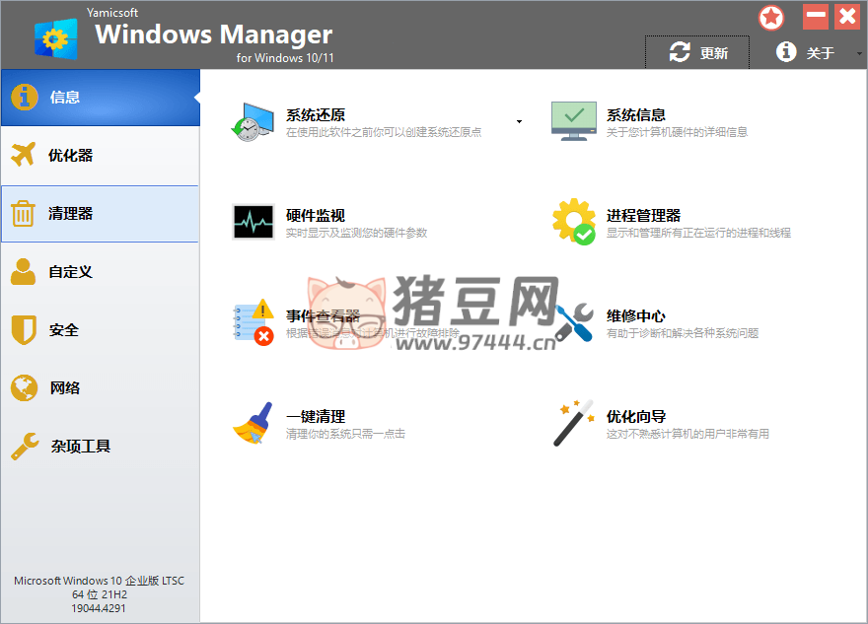Expand the 关于 dropdown arrow
Screen dimensions: 868x624
point(856,53)
